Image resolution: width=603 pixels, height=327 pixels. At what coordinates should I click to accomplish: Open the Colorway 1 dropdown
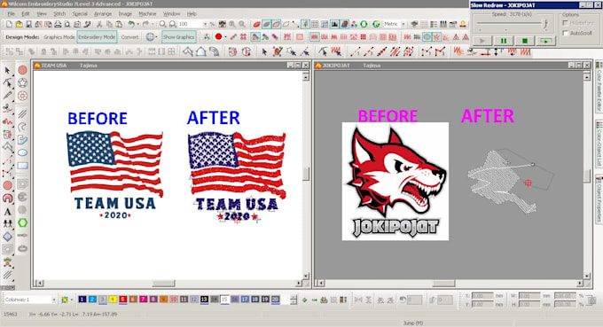tap(54, 300)
